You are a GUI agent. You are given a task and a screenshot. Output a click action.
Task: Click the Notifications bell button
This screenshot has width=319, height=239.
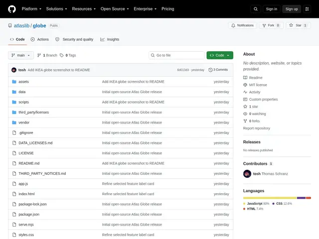242,25
